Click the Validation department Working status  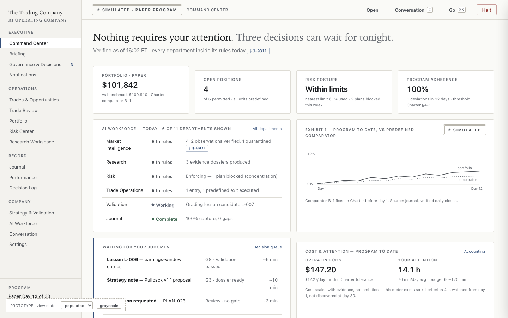click(x=163, y=205)
